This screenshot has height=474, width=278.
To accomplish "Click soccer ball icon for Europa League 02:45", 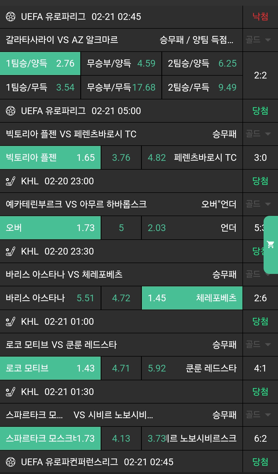I will click(11, 17).
